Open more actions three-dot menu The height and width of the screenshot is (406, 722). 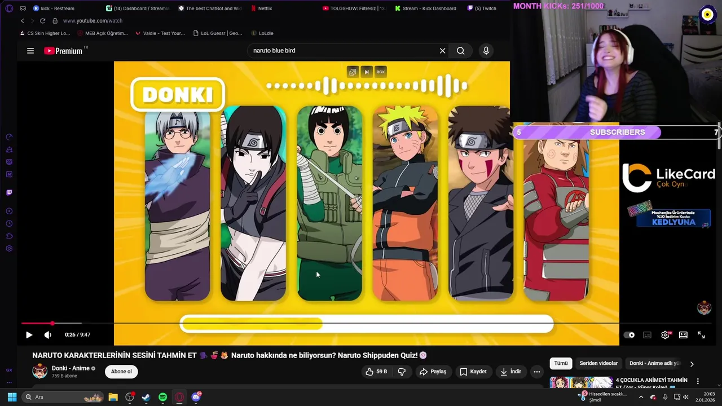tap(537, 372)
